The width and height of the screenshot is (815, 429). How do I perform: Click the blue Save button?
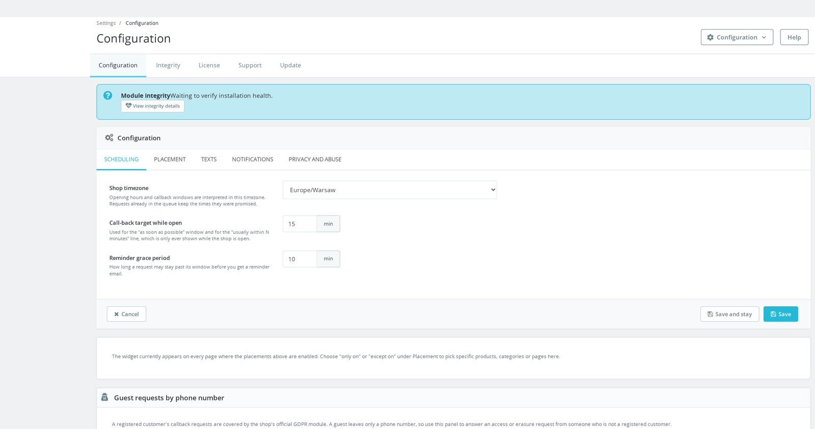[x=780, y=314]
